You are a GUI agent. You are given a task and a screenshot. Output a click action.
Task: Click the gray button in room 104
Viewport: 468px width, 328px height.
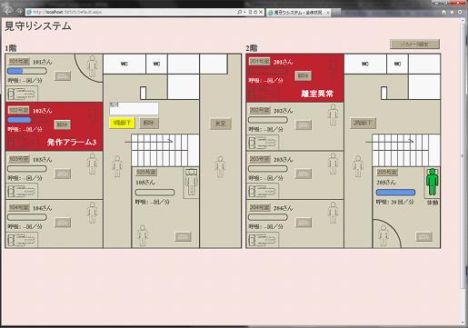(63, 223)
